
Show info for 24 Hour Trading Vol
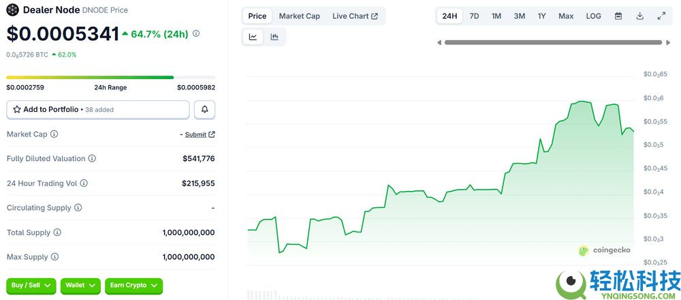(84, 183)
